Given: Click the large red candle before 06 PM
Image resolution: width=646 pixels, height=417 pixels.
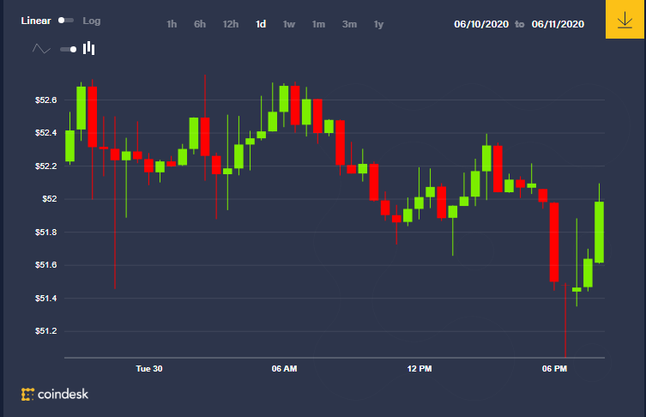Looking at the screenshot, I should click(x=554, y=242).
